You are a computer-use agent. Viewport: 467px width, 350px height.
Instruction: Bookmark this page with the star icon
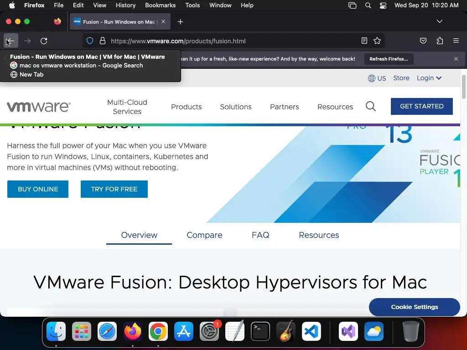(x=377, y=41)
